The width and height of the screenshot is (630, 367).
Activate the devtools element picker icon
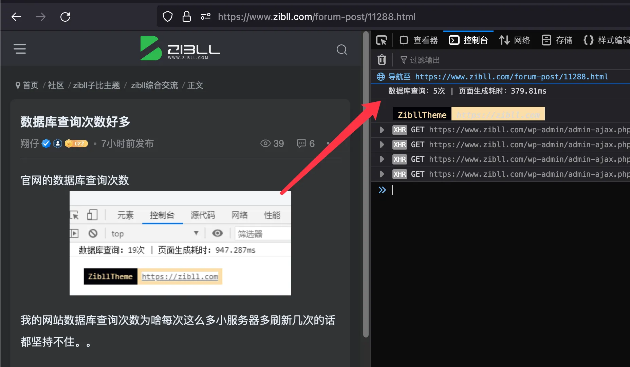click(x=382, y=40)
